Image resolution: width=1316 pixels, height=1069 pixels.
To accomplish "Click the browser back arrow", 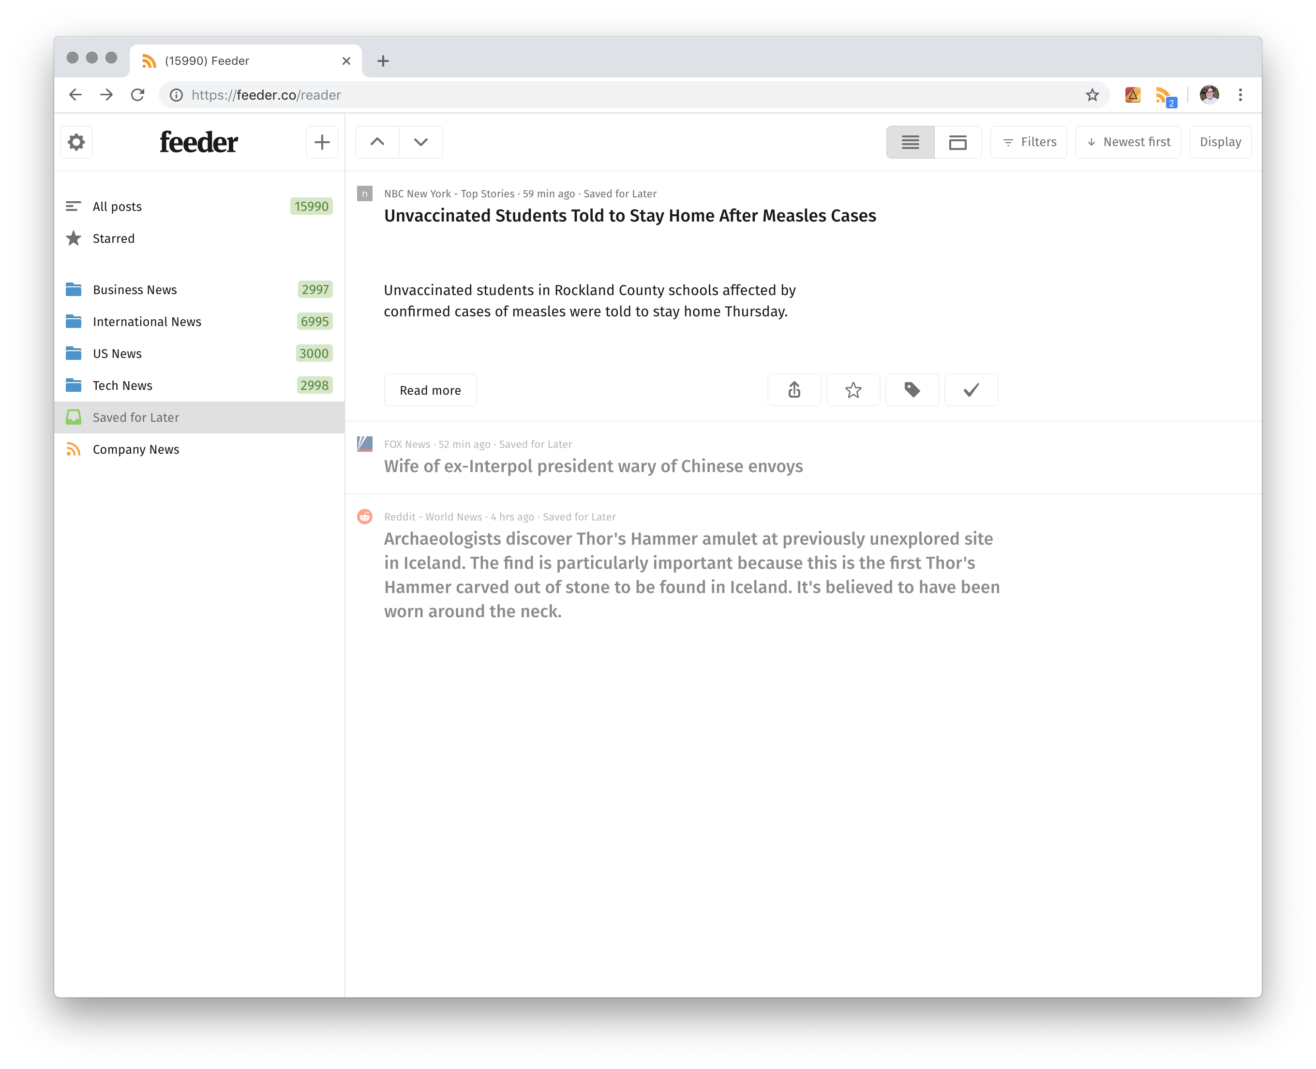I will tap(75, 95).
